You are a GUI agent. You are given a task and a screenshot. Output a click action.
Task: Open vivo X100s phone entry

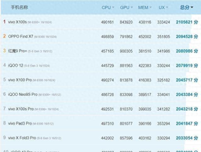tap(17, 22)
